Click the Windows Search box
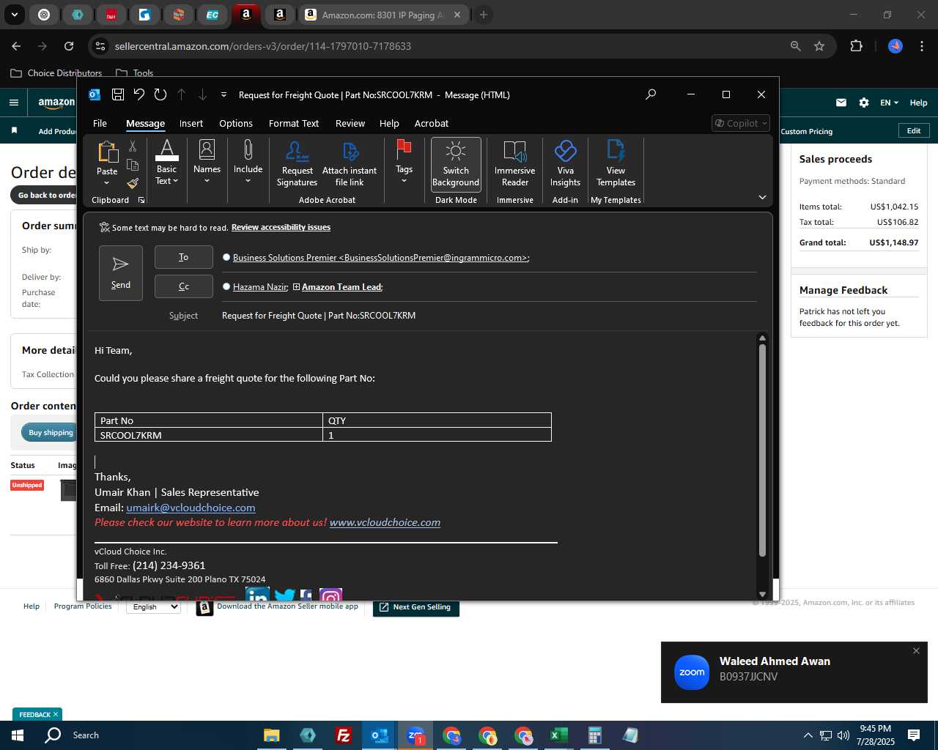Screen dimensions: 938x750 (x=86, y=735)
